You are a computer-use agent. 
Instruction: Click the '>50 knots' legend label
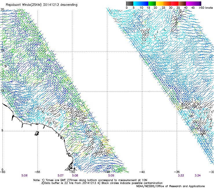(x=206, y=8)
